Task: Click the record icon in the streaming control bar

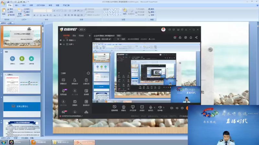Action: (172, 108)
